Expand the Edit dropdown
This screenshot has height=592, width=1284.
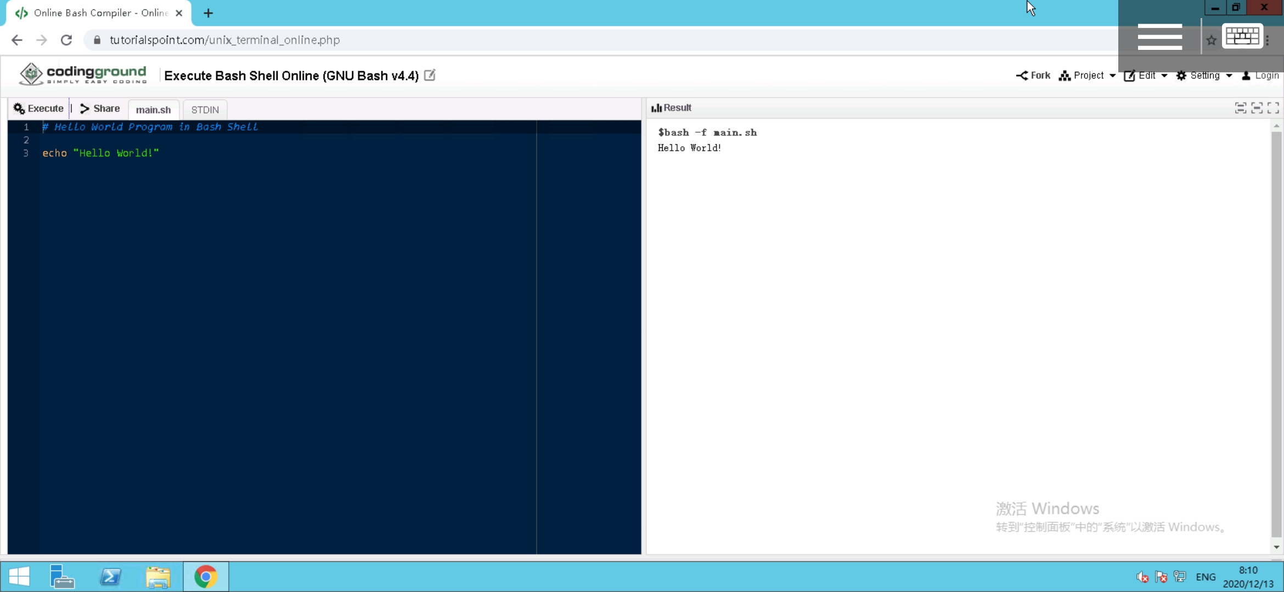coord(1145,76)
